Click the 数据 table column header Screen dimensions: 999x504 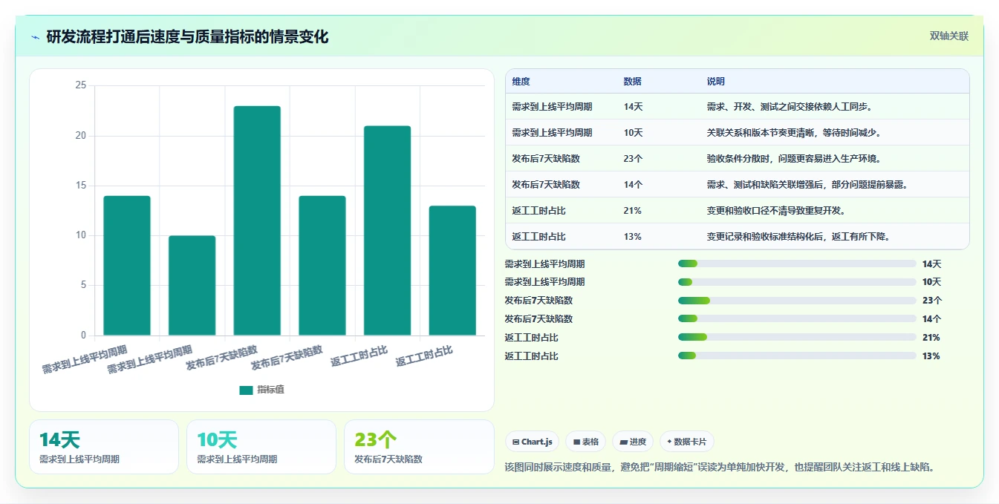633,82
